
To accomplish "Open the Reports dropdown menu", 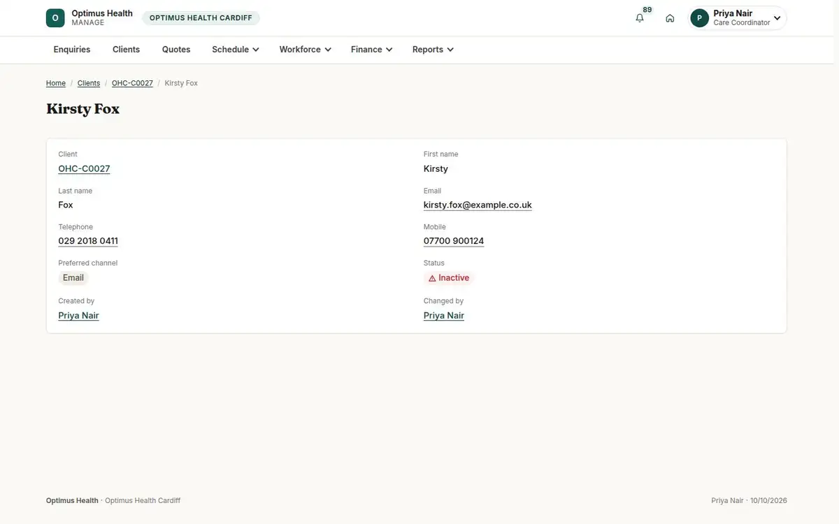I will pyautogui.click(x=433, y=50).
